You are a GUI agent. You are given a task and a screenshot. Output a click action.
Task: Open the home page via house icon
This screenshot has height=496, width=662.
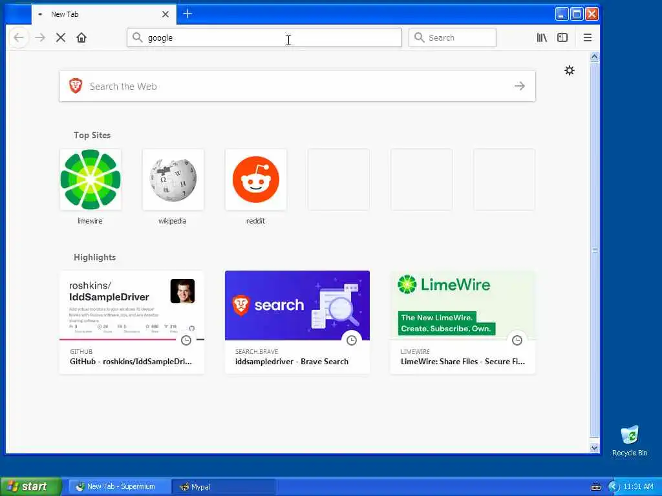click(x=81, y=38)
